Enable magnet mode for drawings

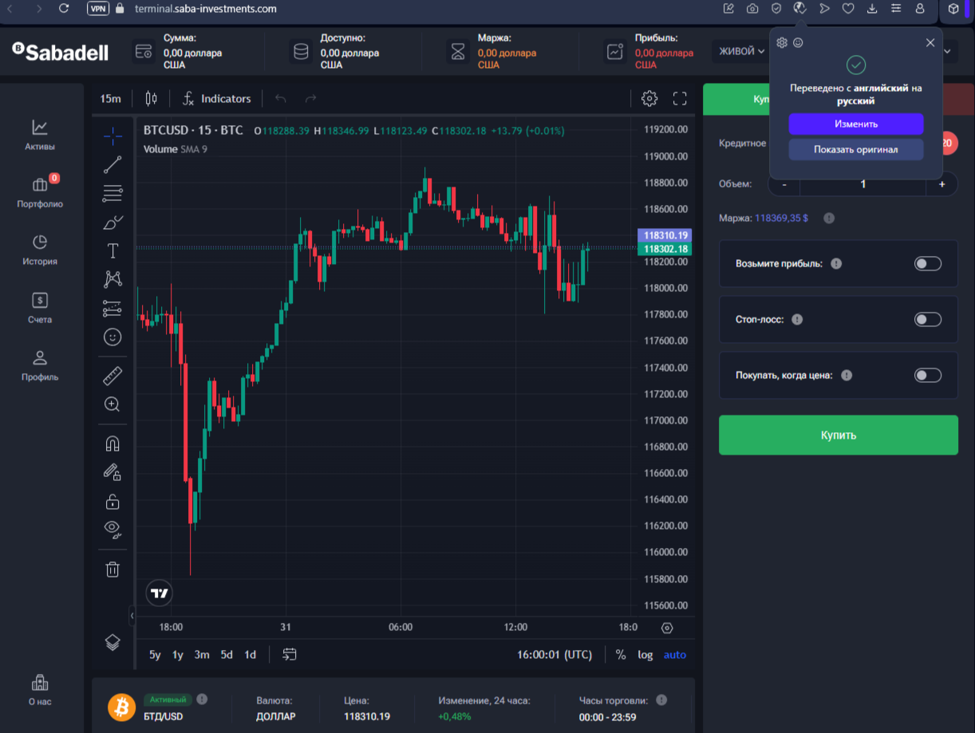[112, 443]
